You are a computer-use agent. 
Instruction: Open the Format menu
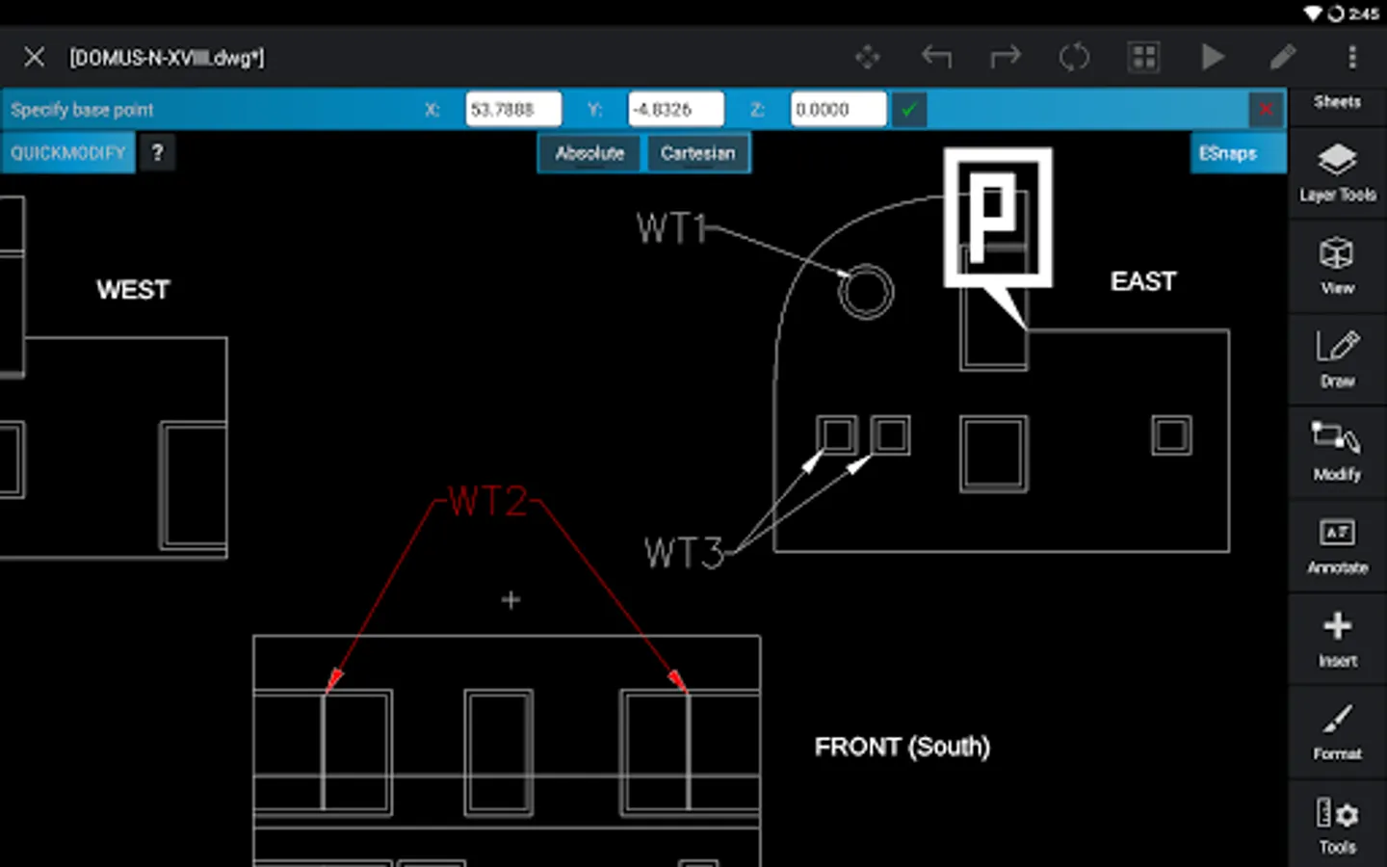[1337, 732]
